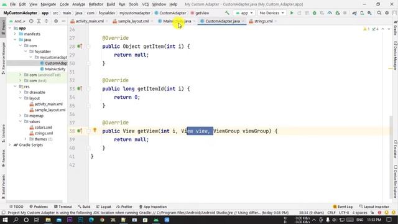This screenshot has width=398, height=224.
Task: Open the Device Manager toolbar icon
Action: [x=362, y=13]
